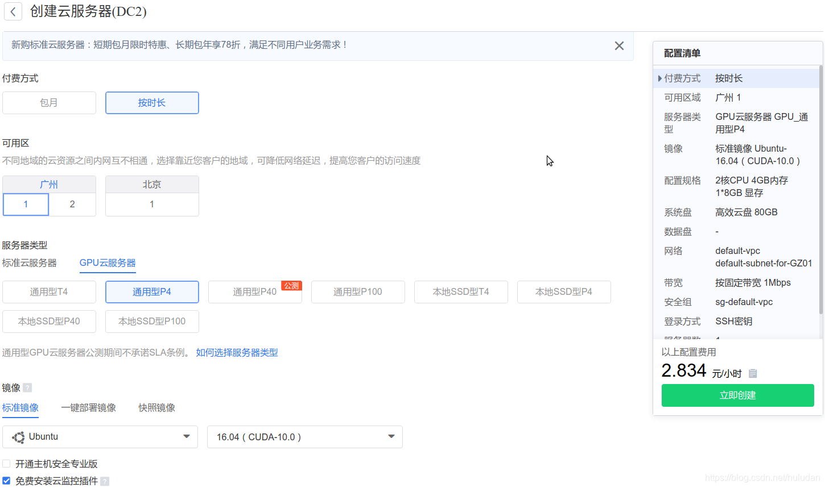Image resolution: width=825 pixels, height=488 pixels.
Task: Open 如何选择服务器类型 link
Action: coord(237,352)
